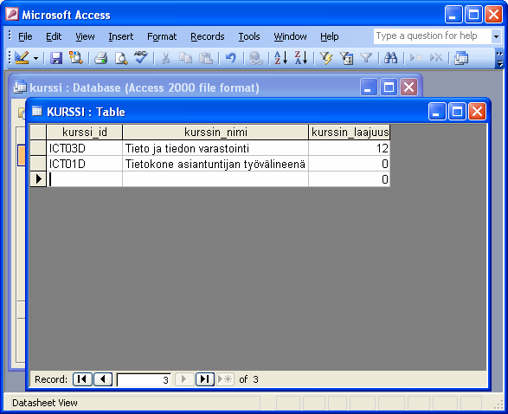Open the Tools menu
The image size is (508, 414).
249,36
